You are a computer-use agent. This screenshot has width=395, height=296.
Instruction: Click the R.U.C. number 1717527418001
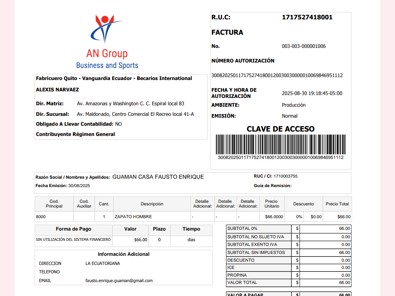307,17
